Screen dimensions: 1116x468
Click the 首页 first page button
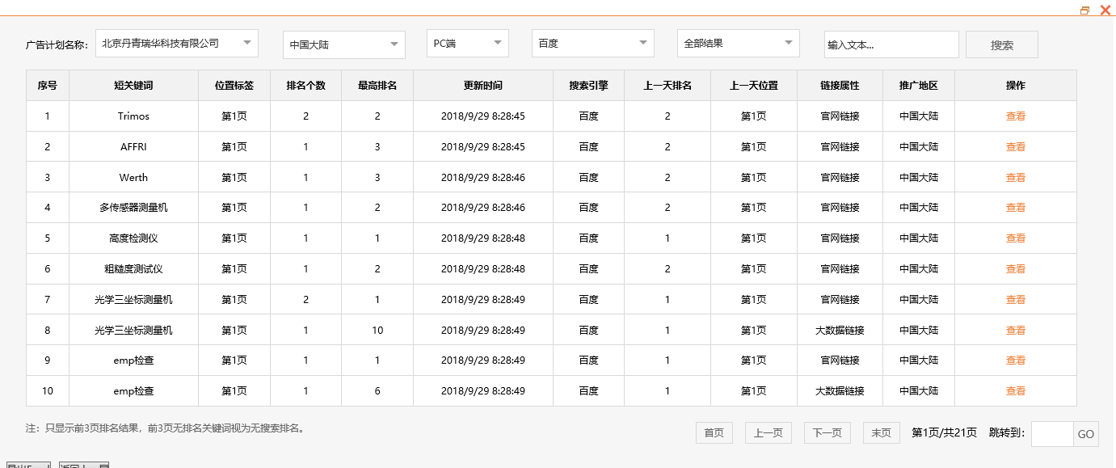714,432
